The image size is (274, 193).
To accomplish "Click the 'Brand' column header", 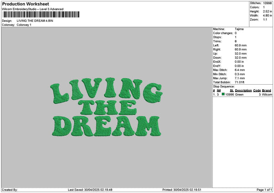I will (267, 91).
